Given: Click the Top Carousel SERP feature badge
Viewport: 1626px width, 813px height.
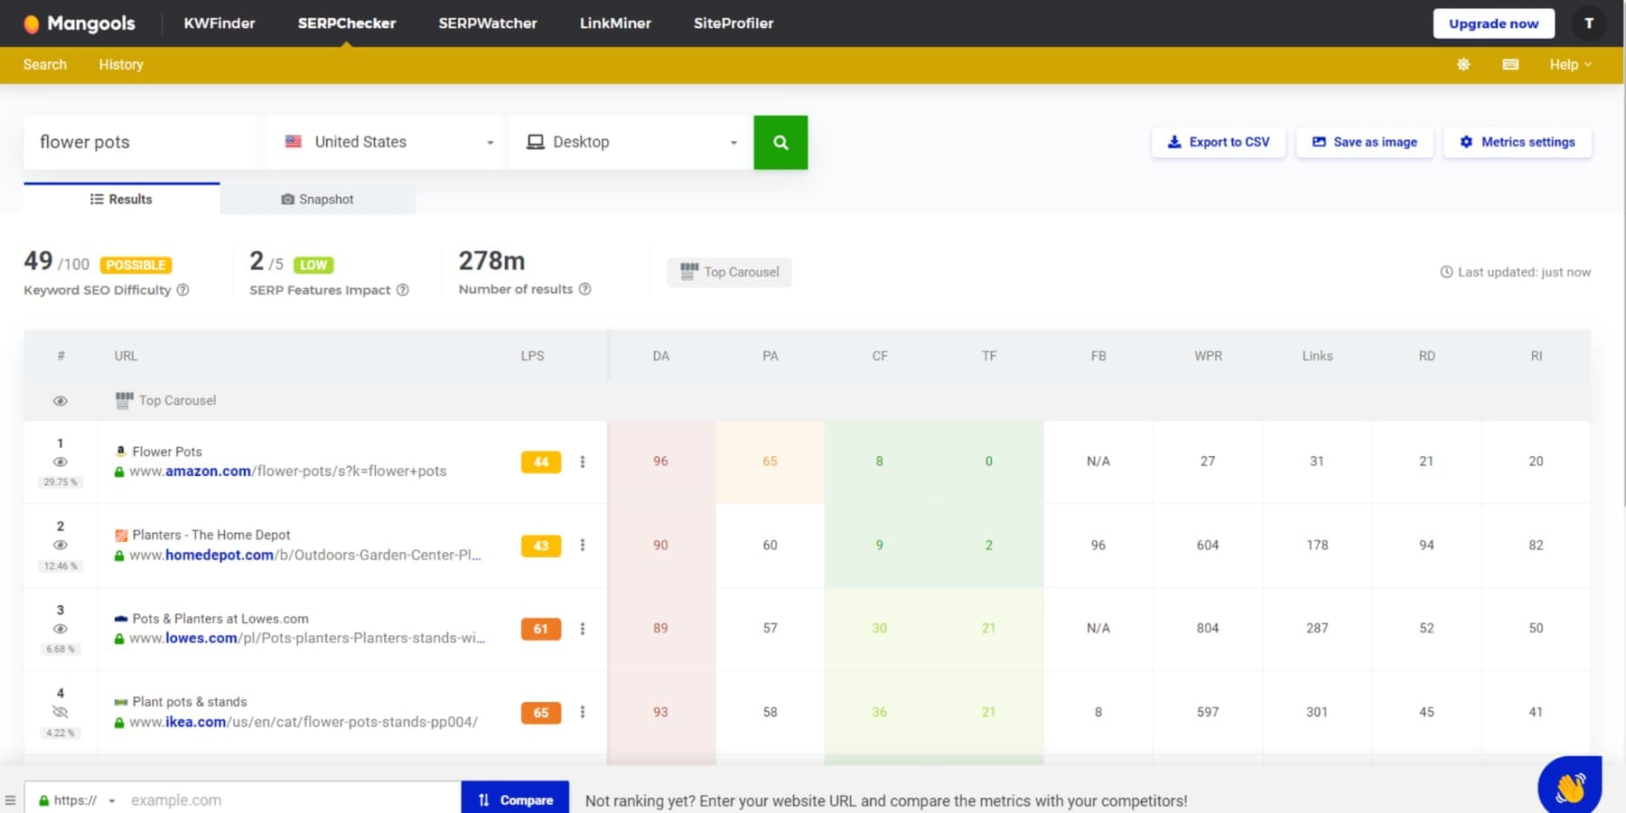Looking at the screenshot, I should [729, 272].
